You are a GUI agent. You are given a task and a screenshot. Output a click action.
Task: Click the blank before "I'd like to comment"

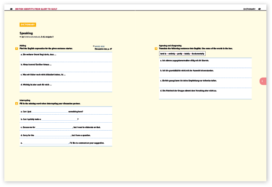point(46,143)
